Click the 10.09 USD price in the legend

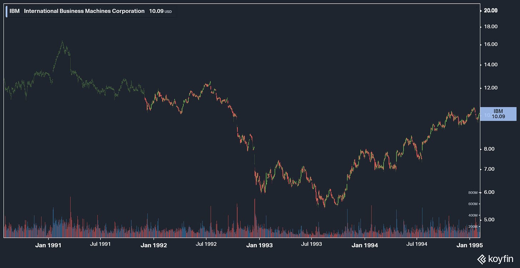coord(160,11)
